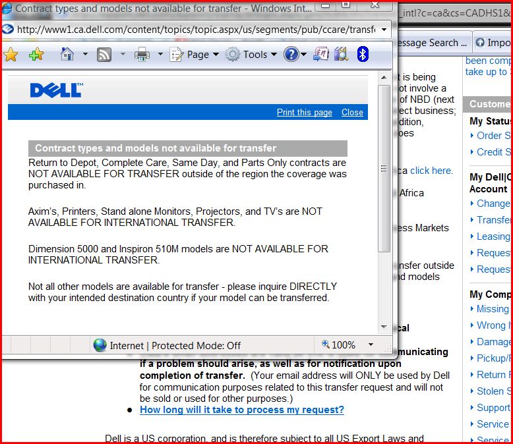The height and width of the screenshot is (444, 513).
Task: Click the Return link in the sidebar
Action: pos(493,375)
